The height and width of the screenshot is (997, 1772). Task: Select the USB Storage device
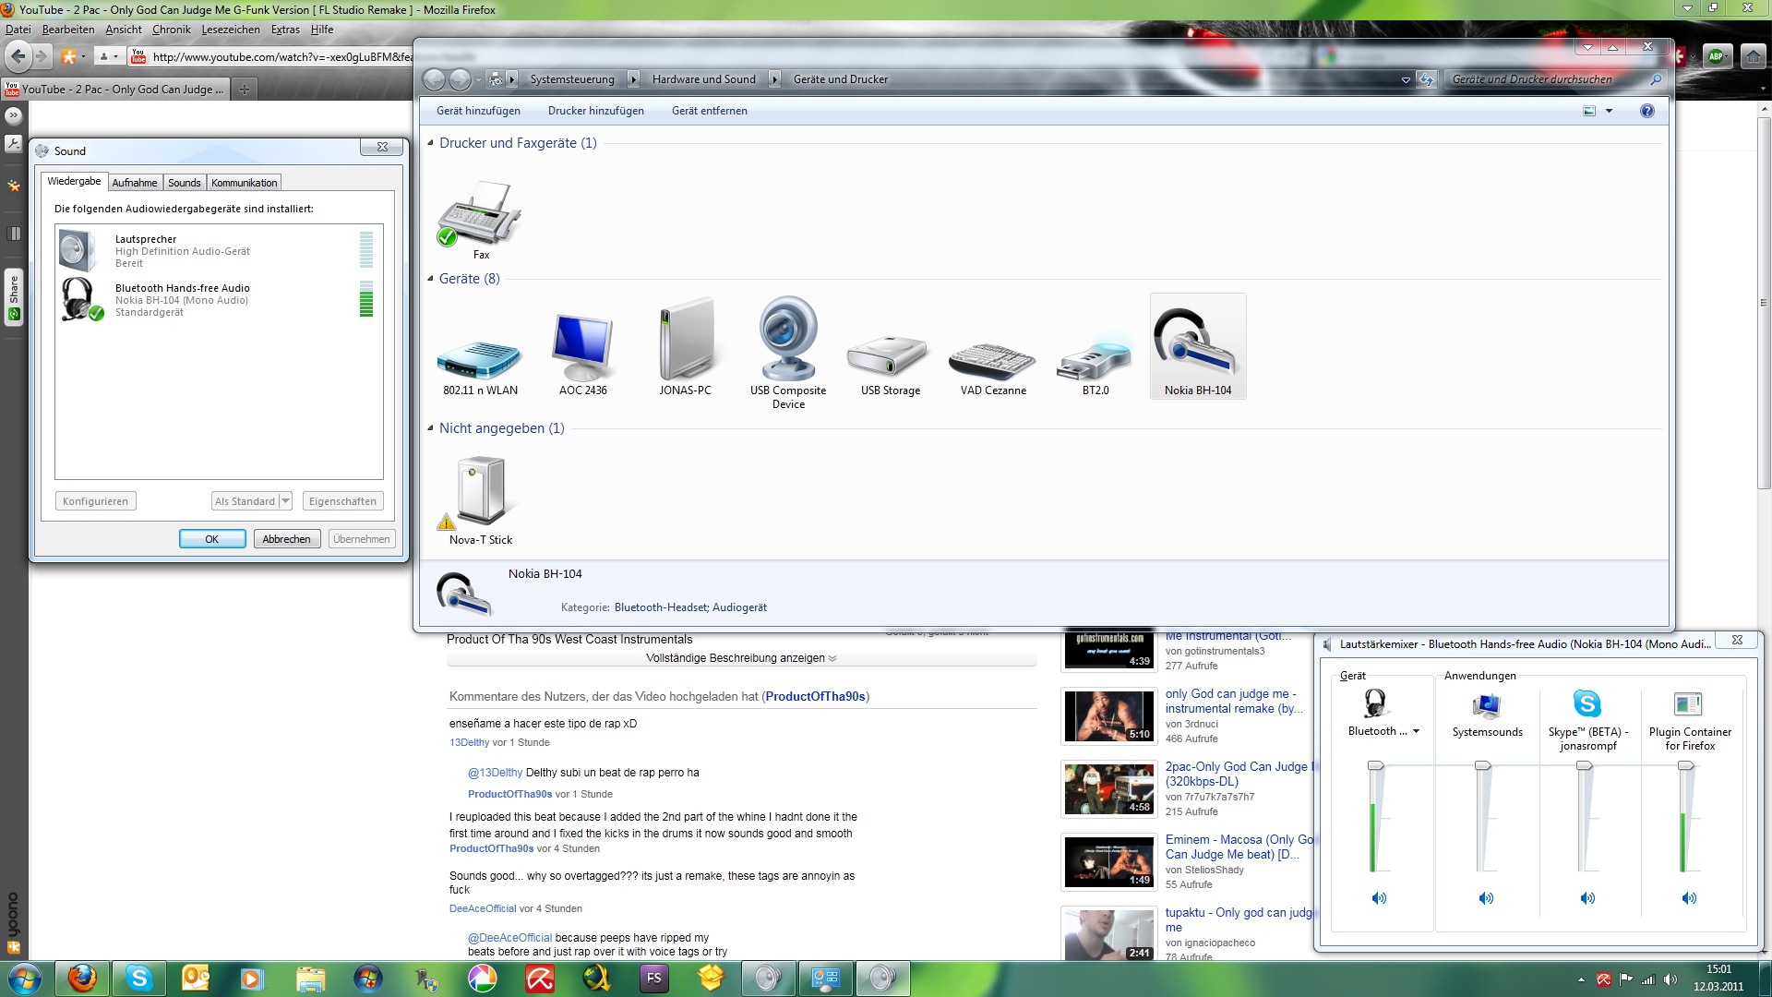coord(889,356)
